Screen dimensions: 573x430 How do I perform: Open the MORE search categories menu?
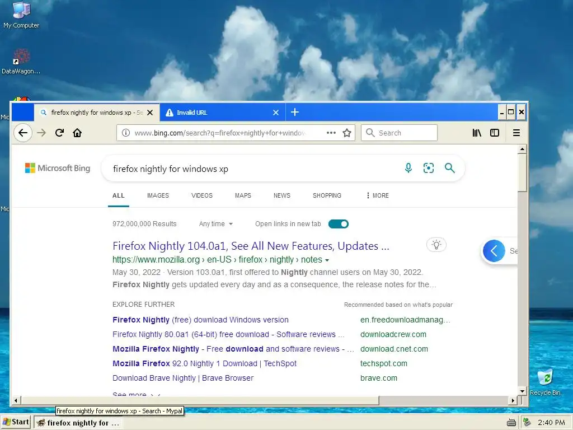point(378,195)
